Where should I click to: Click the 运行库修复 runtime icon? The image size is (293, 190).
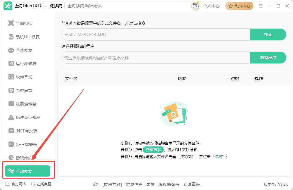point(11,64)
